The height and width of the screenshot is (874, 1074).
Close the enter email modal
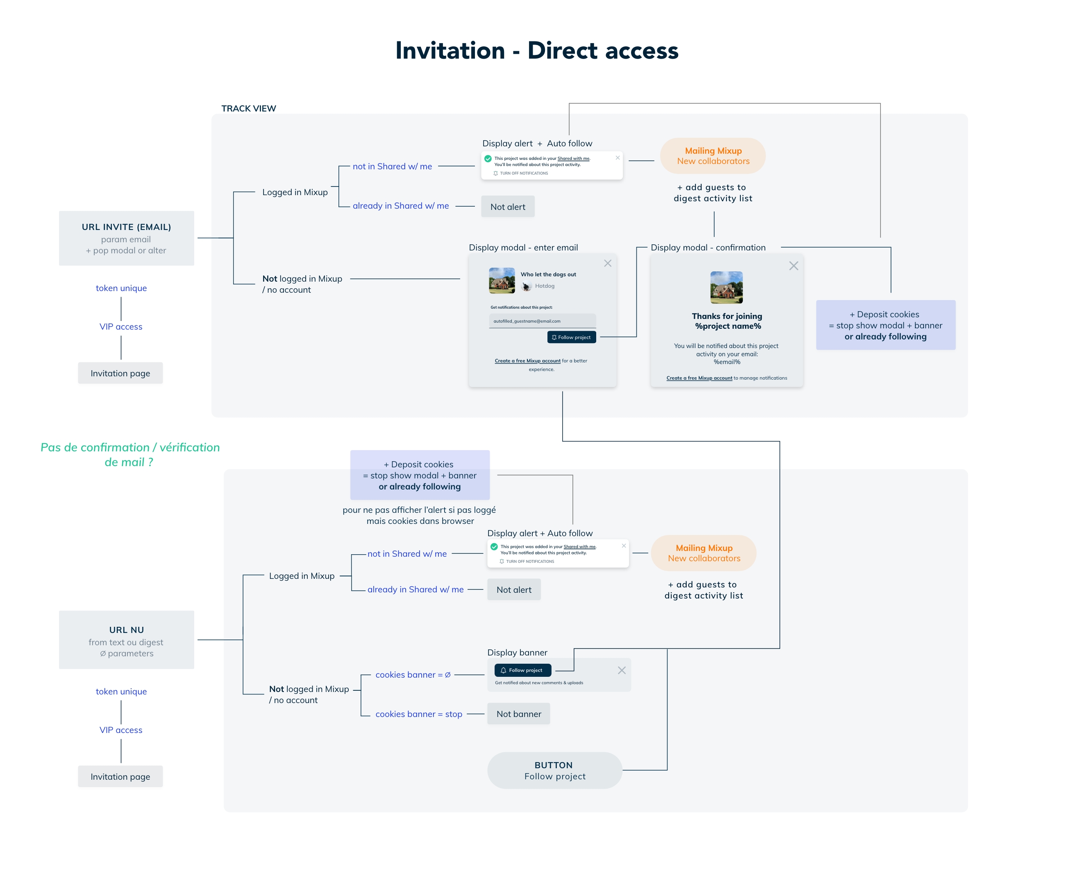[x=607, y=263]
